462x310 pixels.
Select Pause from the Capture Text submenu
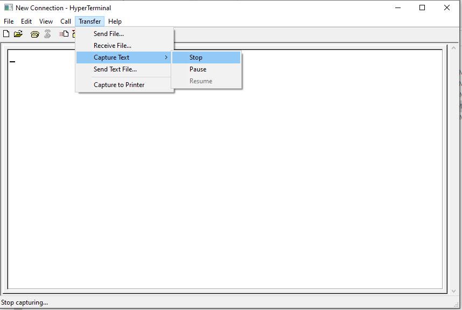point(198,69)
